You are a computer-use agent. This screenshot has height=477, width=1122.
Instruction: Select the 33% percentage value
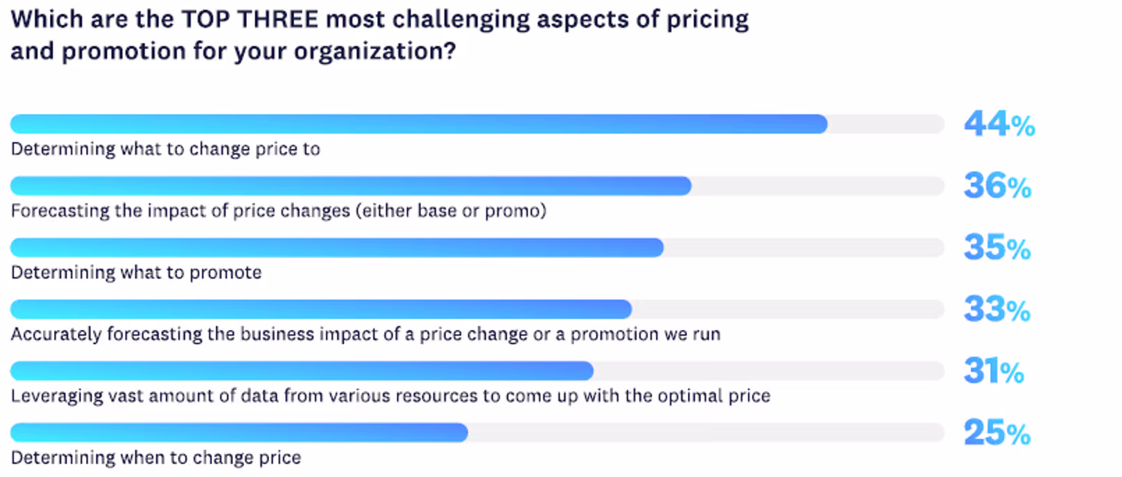click(996, 309)
